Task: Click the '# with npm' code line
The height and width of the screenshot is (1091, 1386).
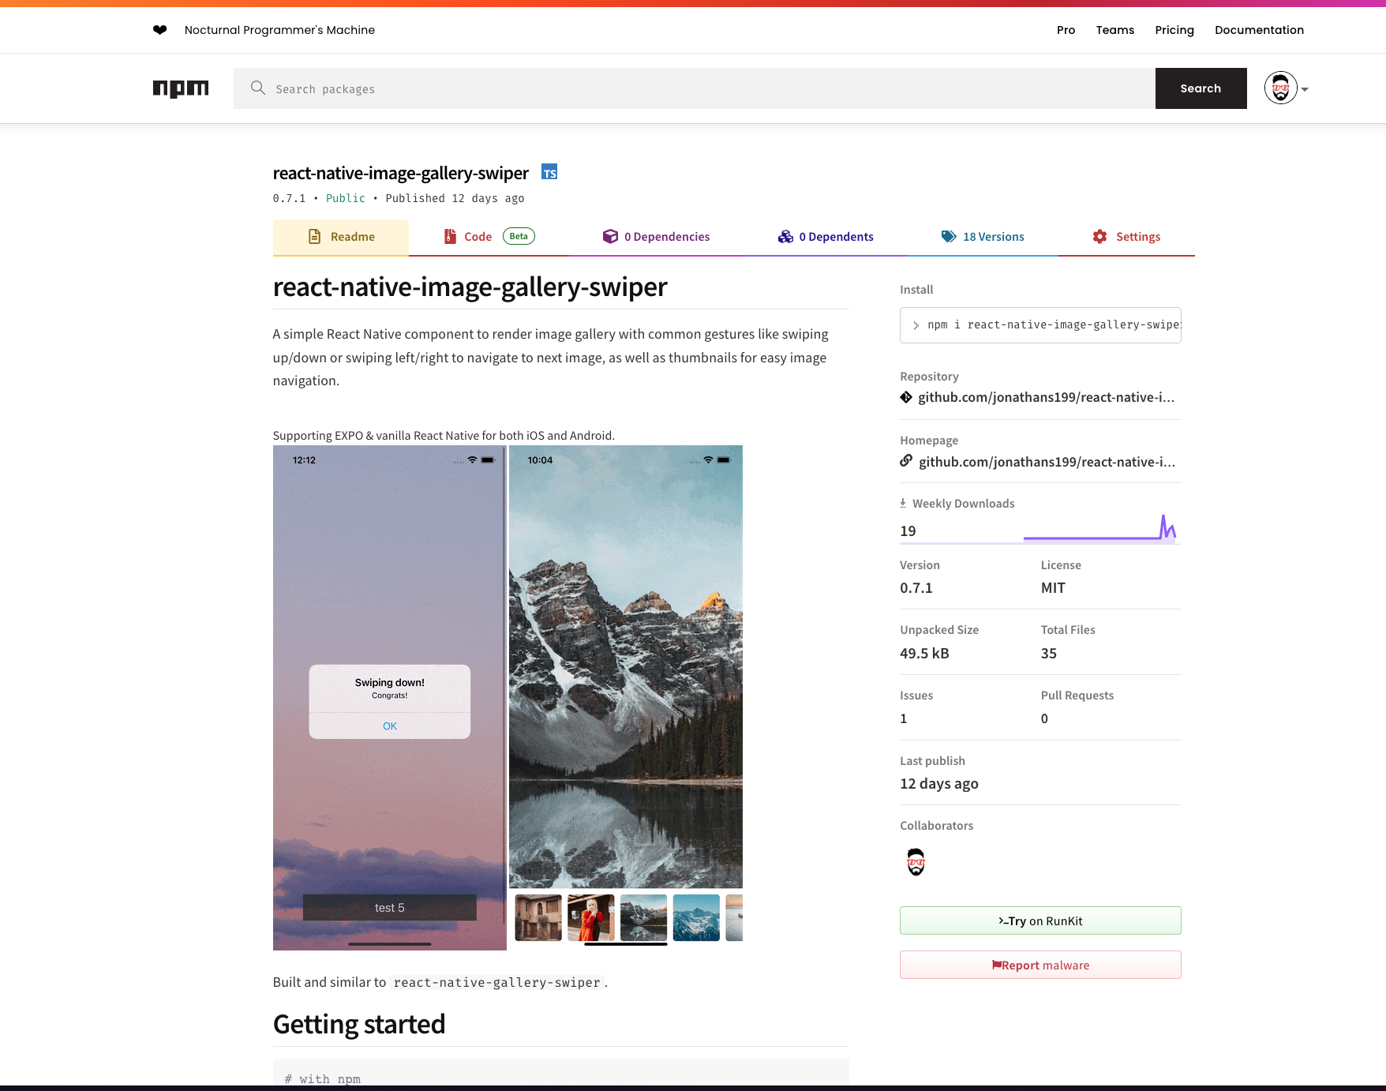Action: 323,1078
